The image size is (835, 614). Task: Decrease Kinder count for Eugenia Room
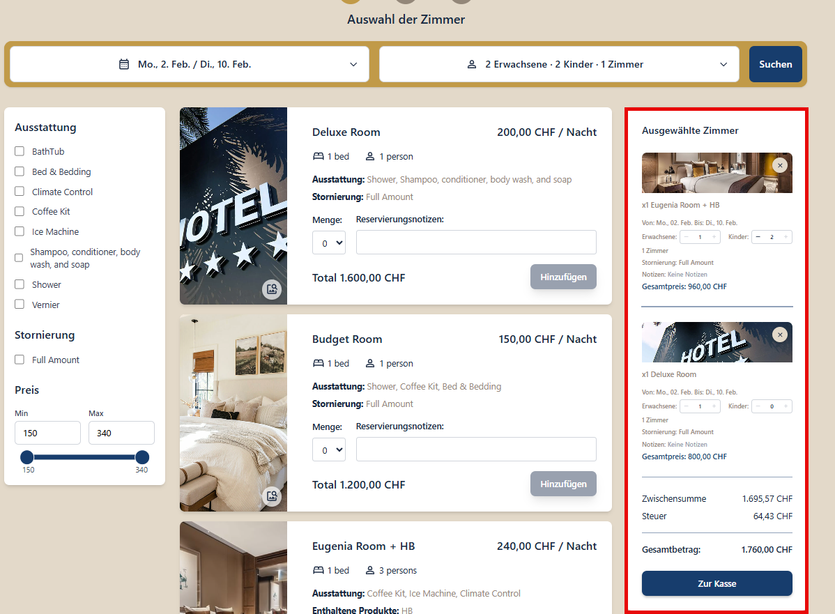[758, 237]
